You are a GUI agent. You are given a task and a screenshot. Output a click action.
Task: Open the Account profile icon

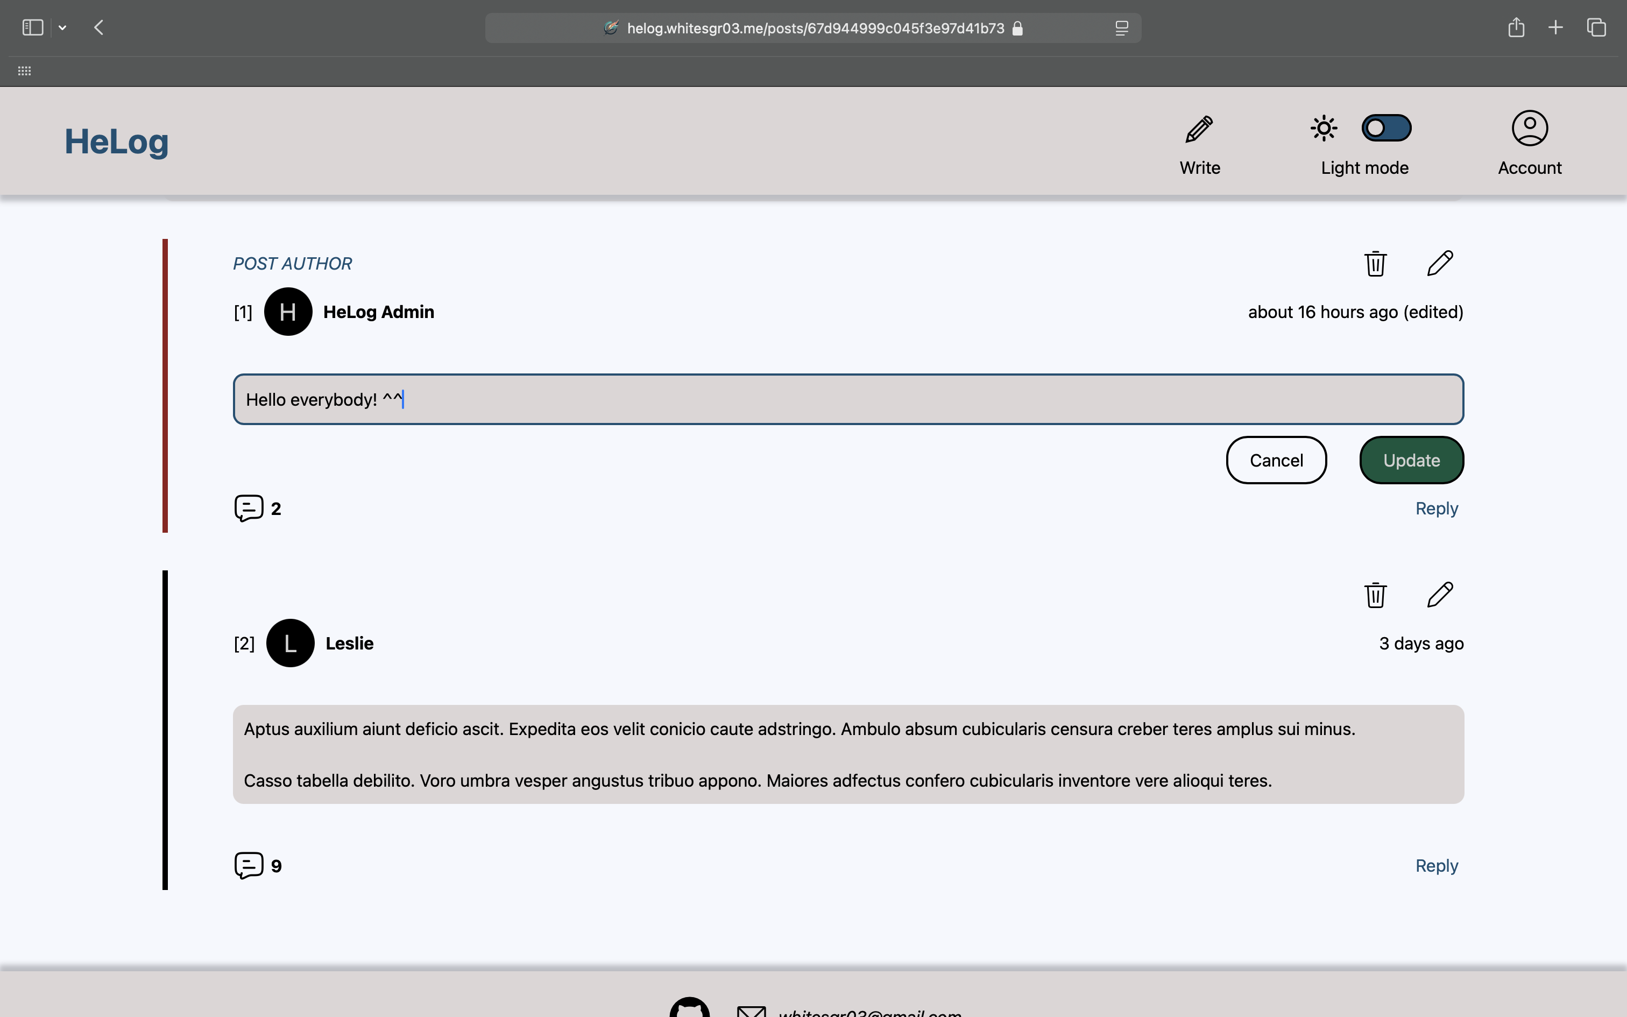1529,128
